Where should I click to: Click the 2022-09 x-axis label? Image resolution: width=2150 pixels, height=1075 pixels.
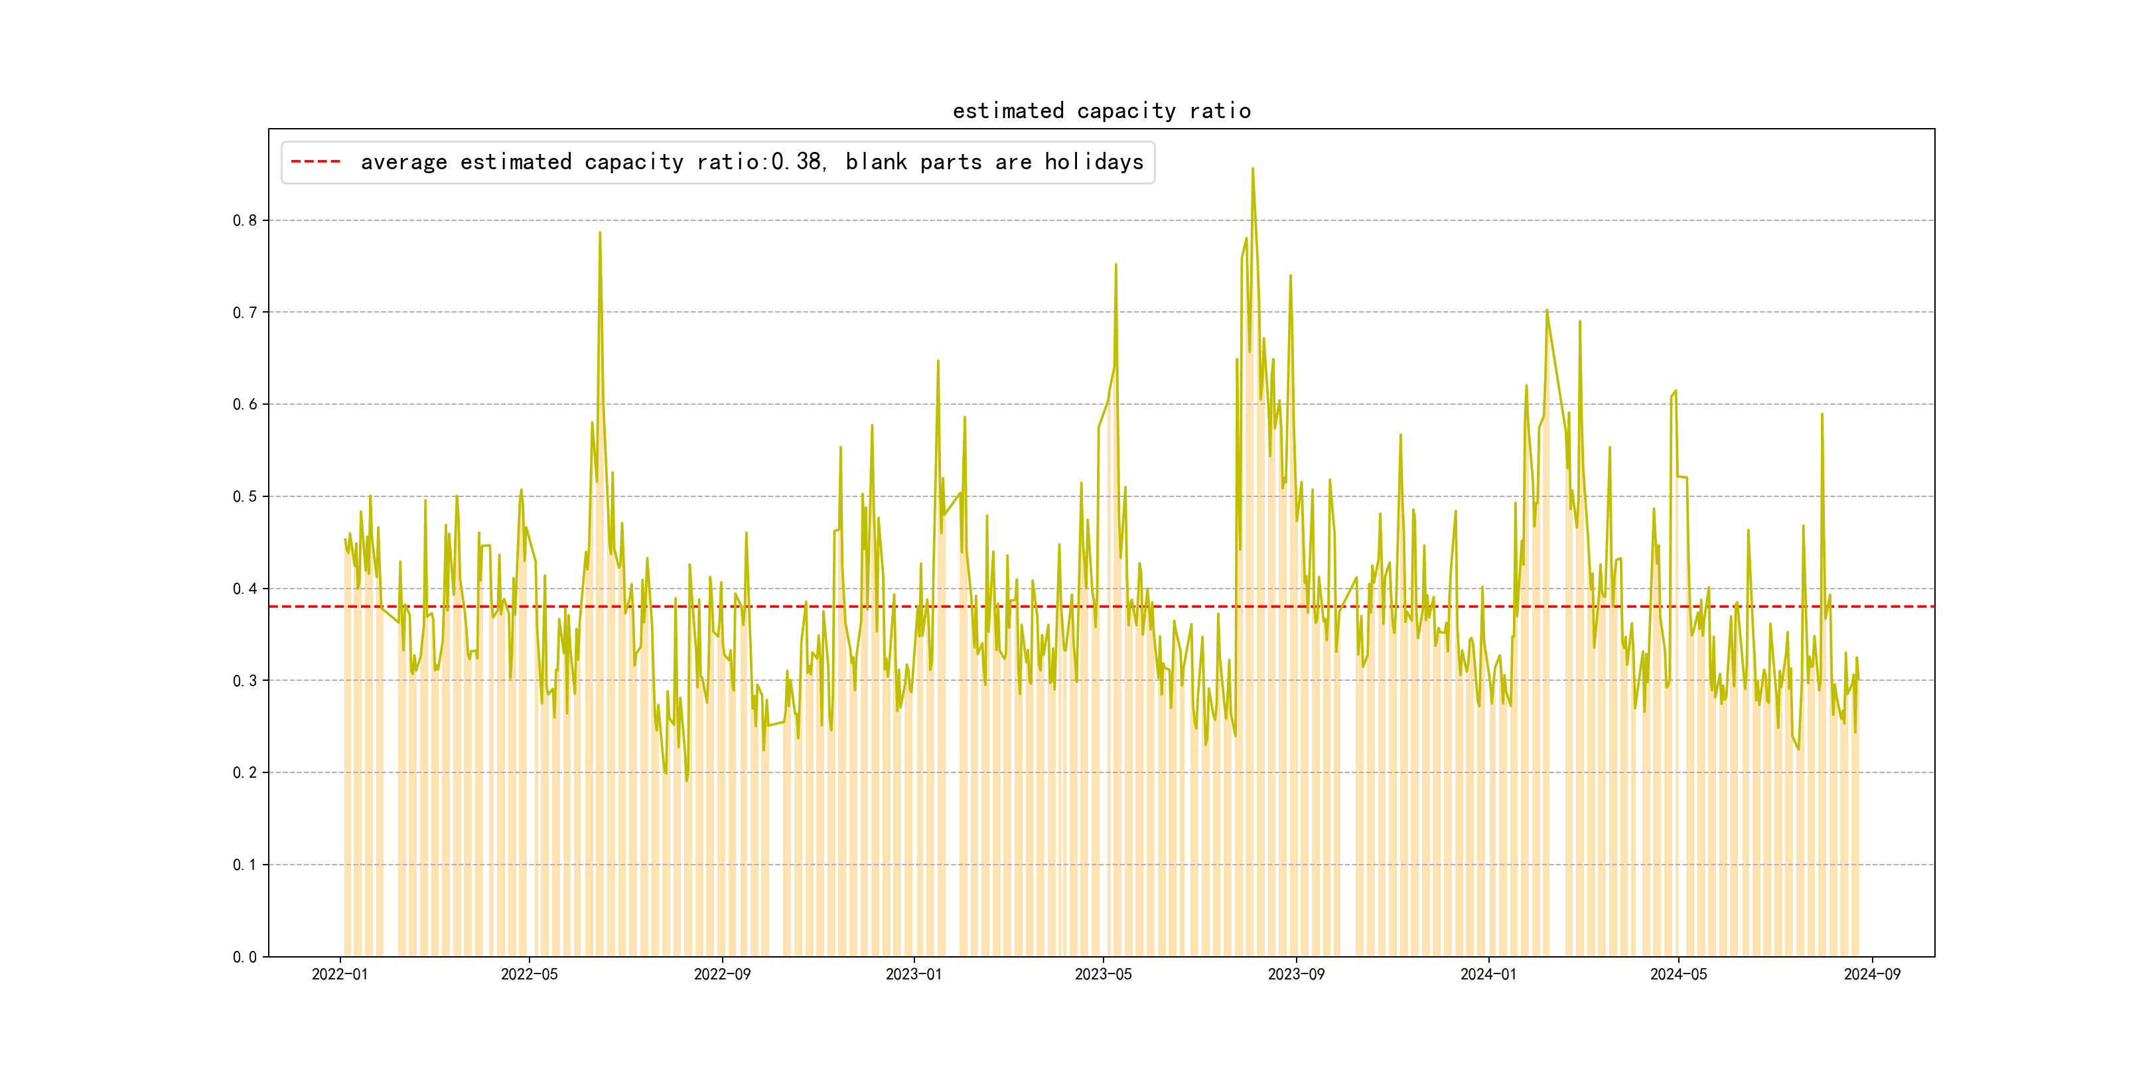[x=722, y=974]
